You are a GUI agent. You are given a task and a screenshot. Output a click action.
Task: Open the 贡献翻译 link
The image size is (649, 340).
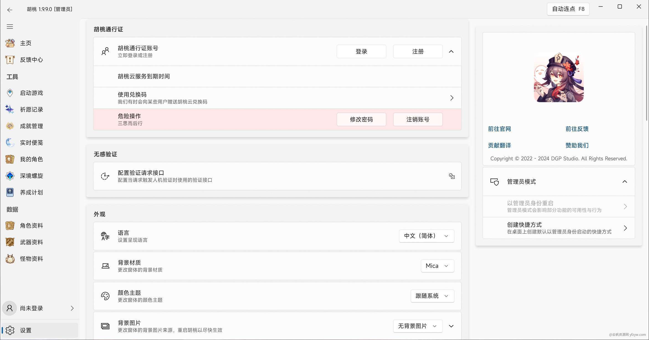click(499, 146)
